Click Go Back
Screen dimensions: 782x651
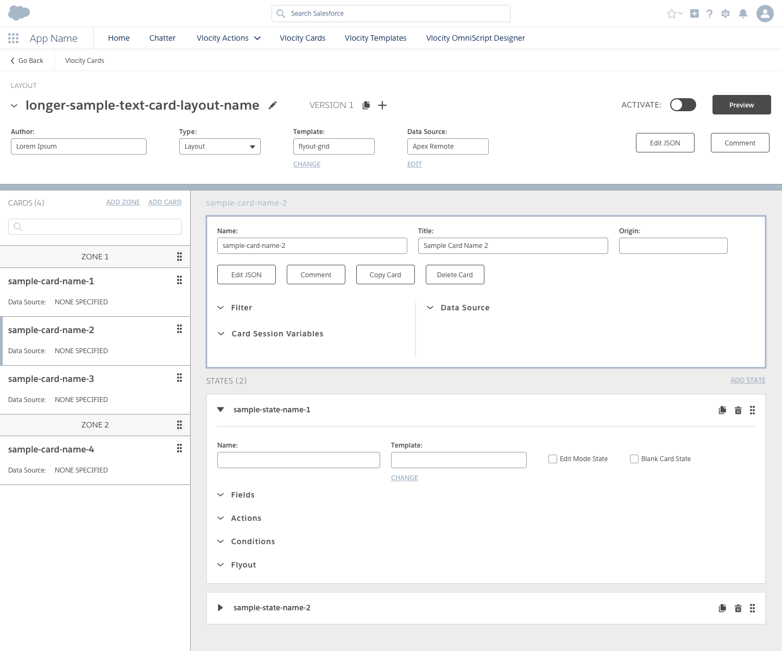(x=27, y=61)
